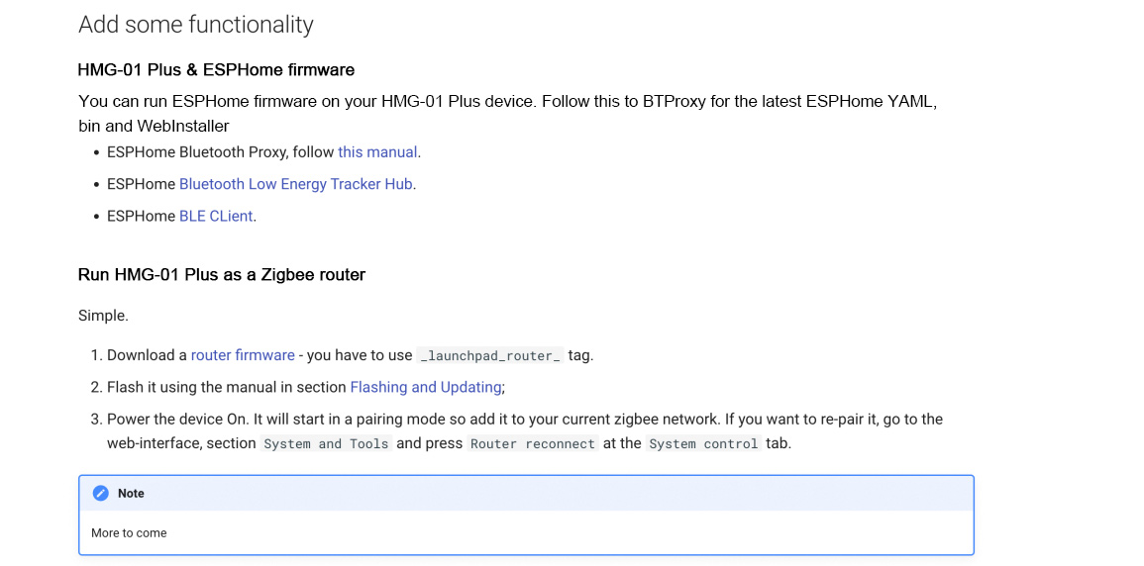Click the "Note" title in the callout
Screen dimensions: 1144x566
[x=131, y=494]
